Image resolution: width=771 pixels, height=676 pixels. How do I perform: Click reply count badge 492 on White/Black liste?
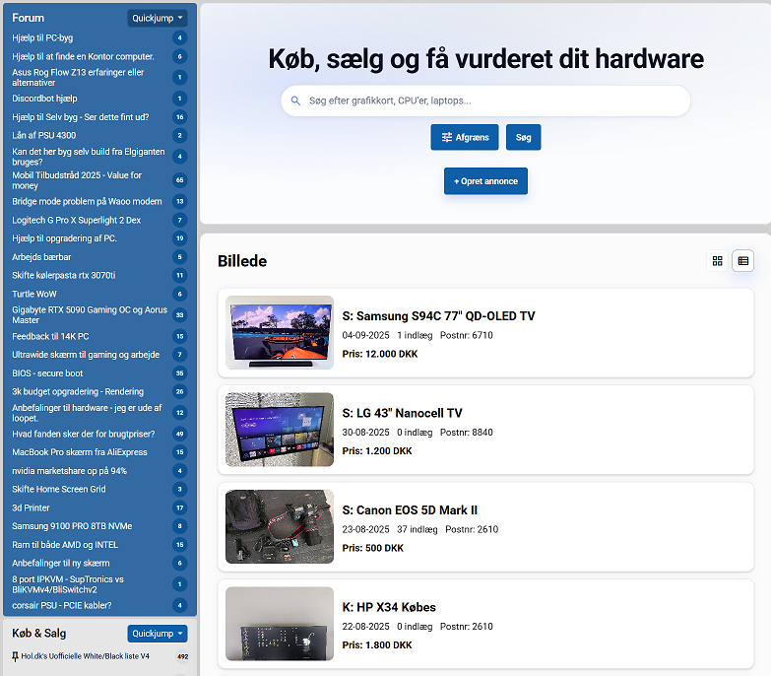coord(183,657)
